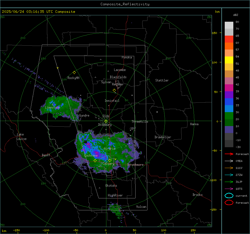The image size is (250, 234).
Task: Select the bright green swatch below 30
Action: click(229, 116)
